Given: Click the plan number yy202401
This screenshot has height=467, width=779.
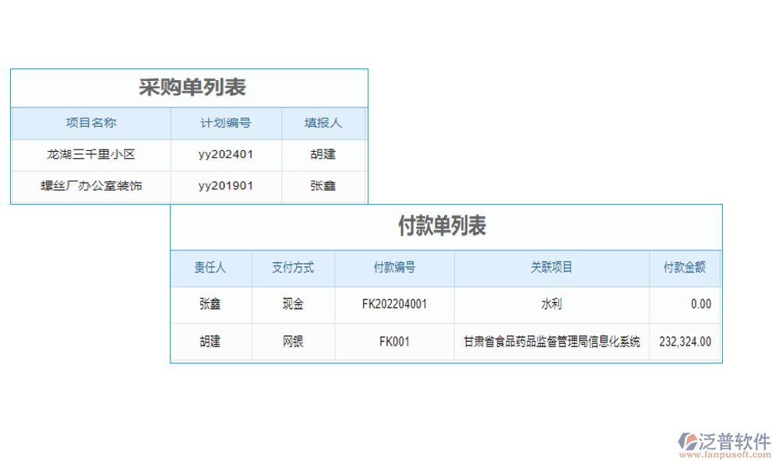Looking at the screenshot, I should point(225,154).
